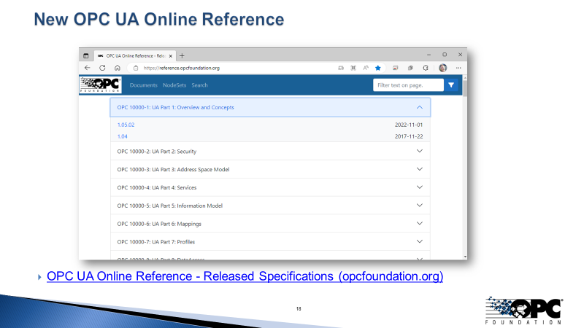
Task: Open the NodeSets menu
Action: pyautogui.click(x=174, y=85)
